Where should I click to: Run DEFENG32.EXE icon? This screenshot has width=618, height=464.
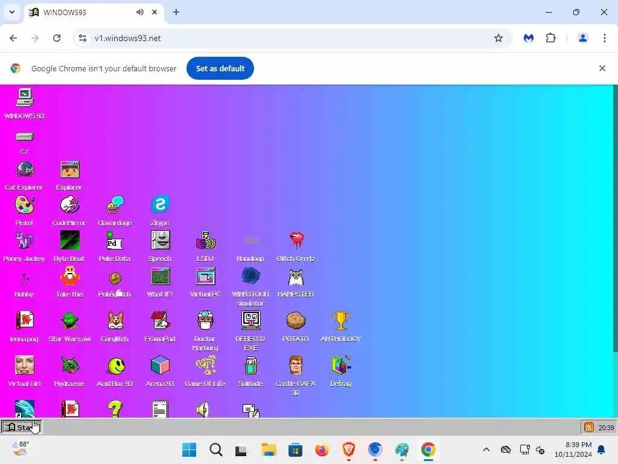coord(250,320)
